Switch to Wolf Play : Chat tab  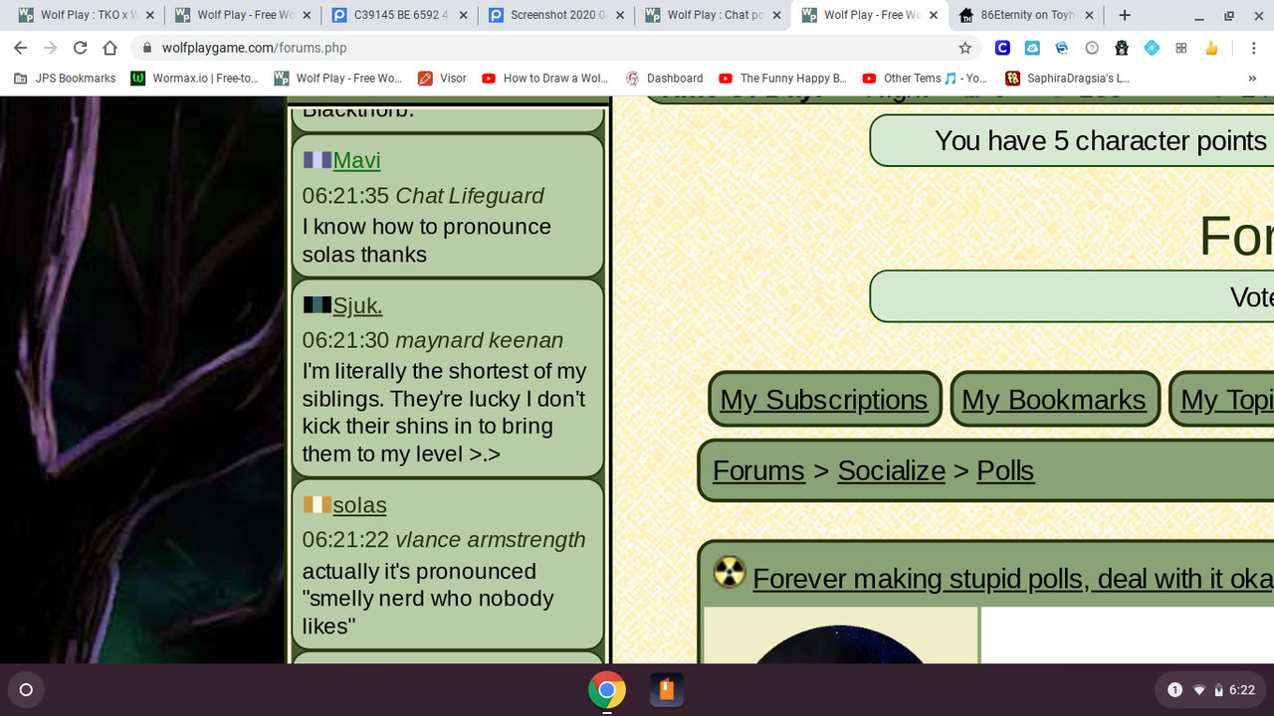713,15
